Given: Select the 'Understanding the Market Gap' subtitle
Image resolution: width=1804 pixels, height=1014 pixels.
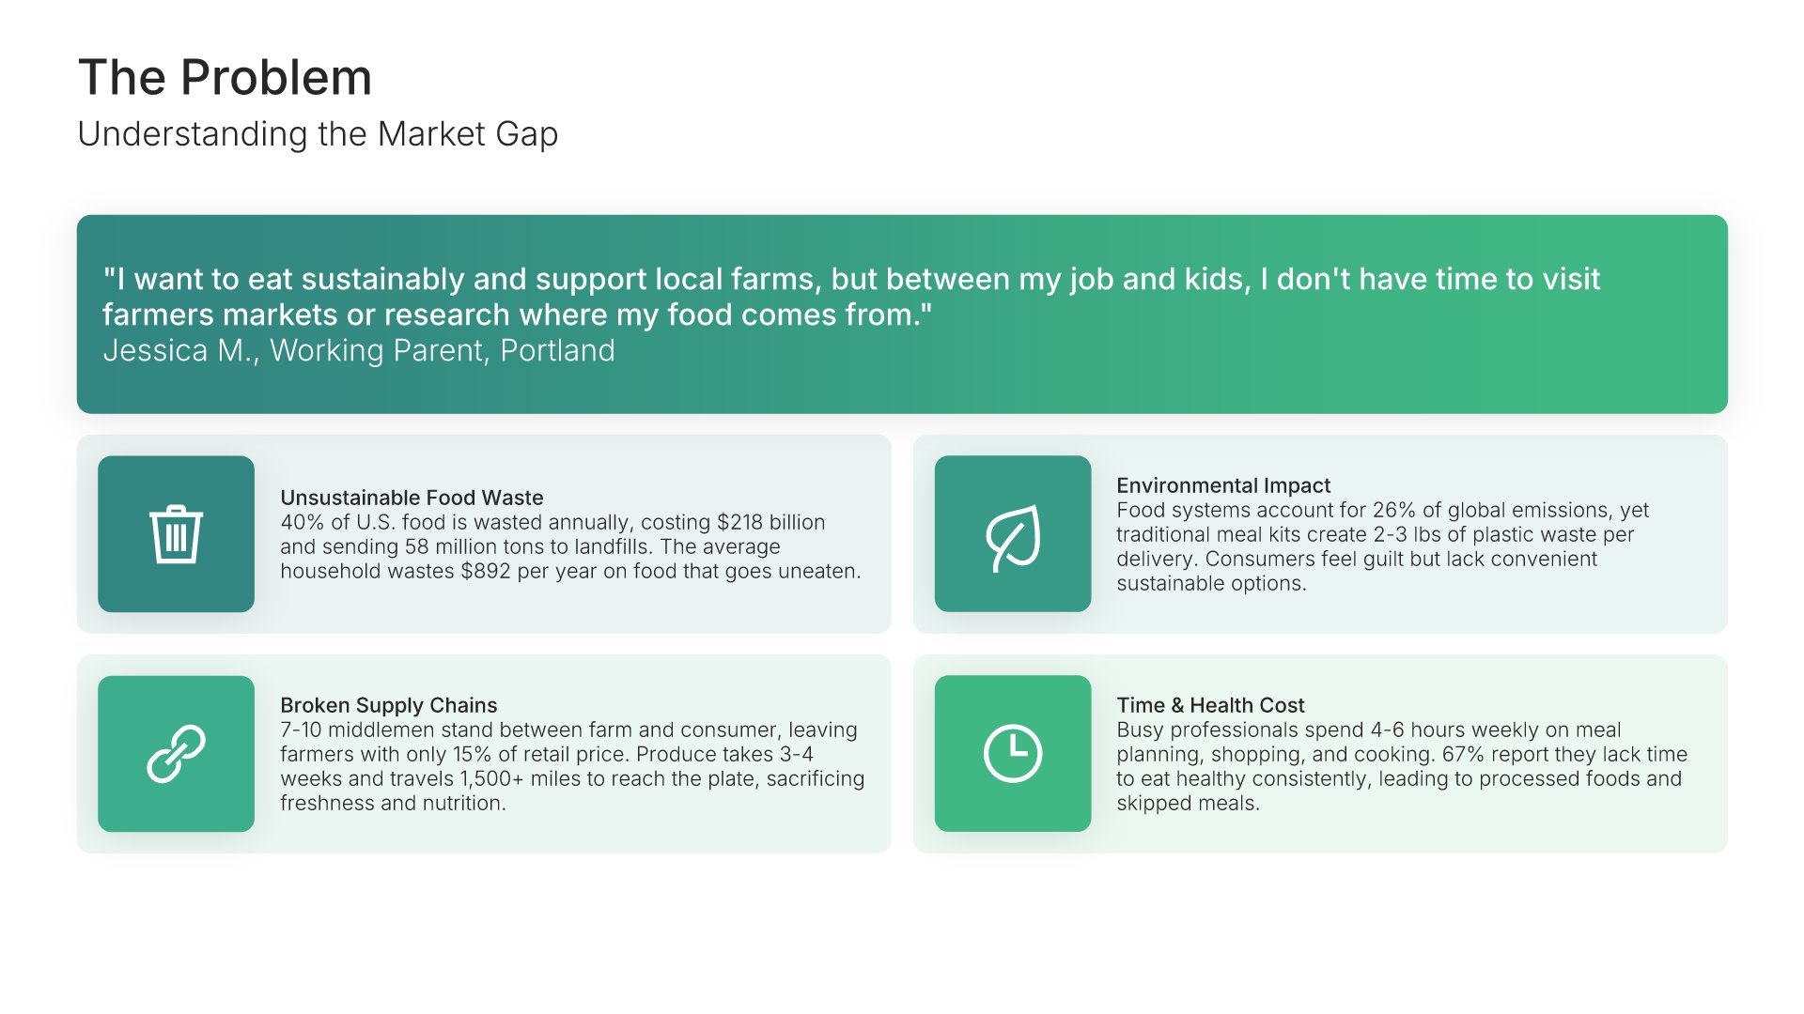Looking at the screenshot, I should point(318,134).
